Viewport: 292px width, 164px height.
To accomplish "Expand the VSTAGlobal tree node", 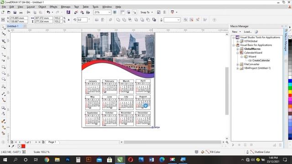I will pos(238,41).
